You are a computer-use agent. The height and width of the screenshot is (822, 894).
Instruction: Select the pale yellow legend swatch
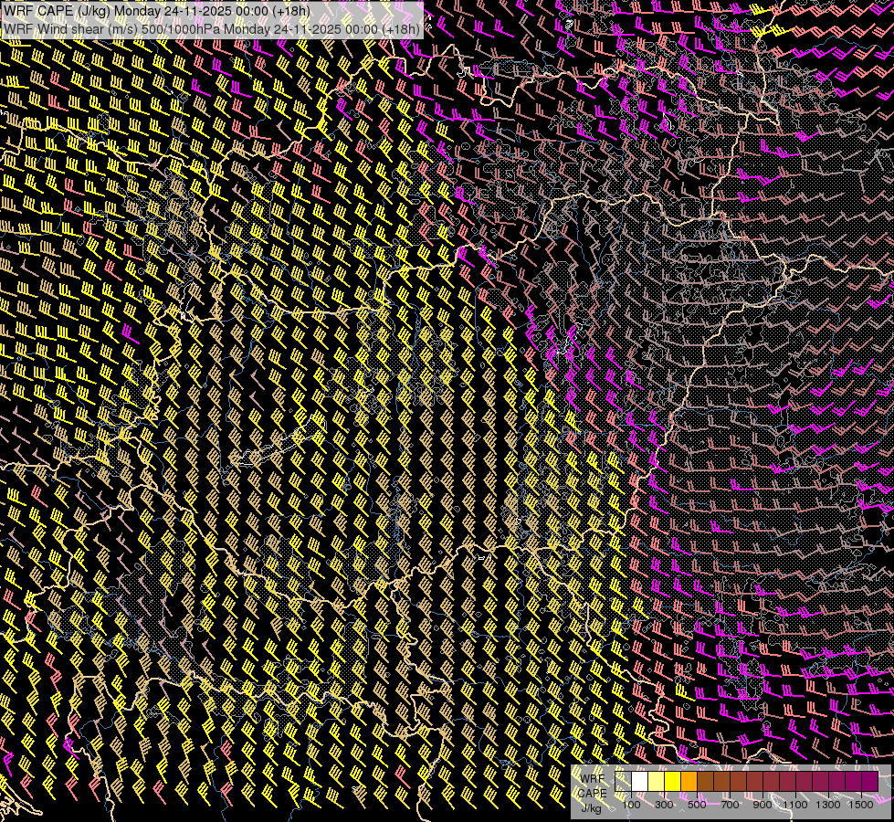click(657, 782)
